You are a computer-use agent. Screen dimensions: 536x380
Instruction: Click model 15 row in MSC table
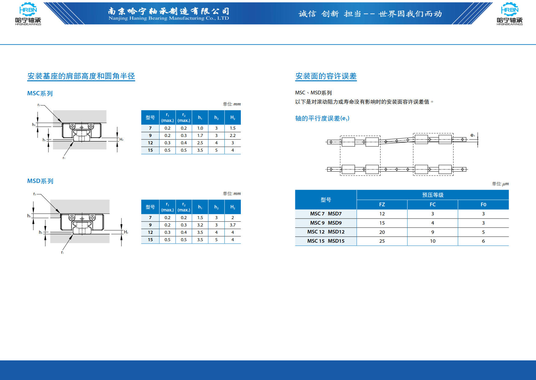(x=191, y=150)
